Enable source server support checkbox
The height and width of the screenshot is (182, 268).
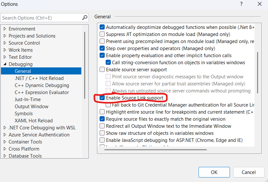pos(102,69)
